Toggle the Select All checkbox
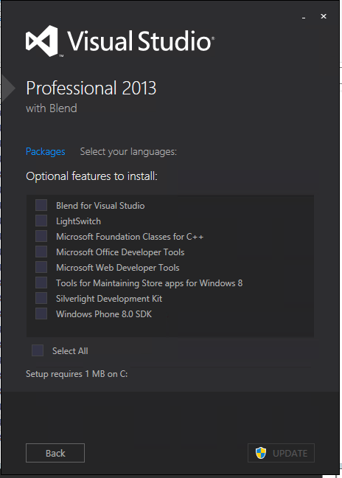342x478 pixels. (38, 350)
